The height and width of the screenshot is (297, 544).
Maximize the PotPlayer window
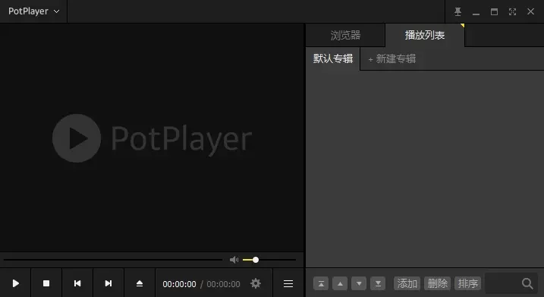point(494,12)
